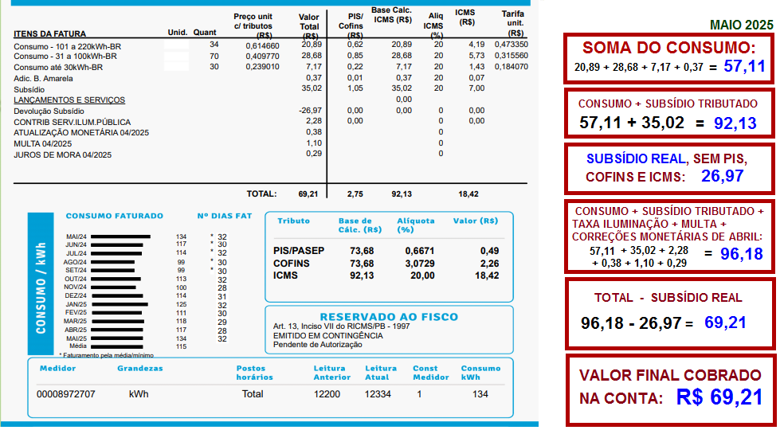Select the CONSUMO FATURADO chart title
Viewport: 784px width, 430px height.
114,216
